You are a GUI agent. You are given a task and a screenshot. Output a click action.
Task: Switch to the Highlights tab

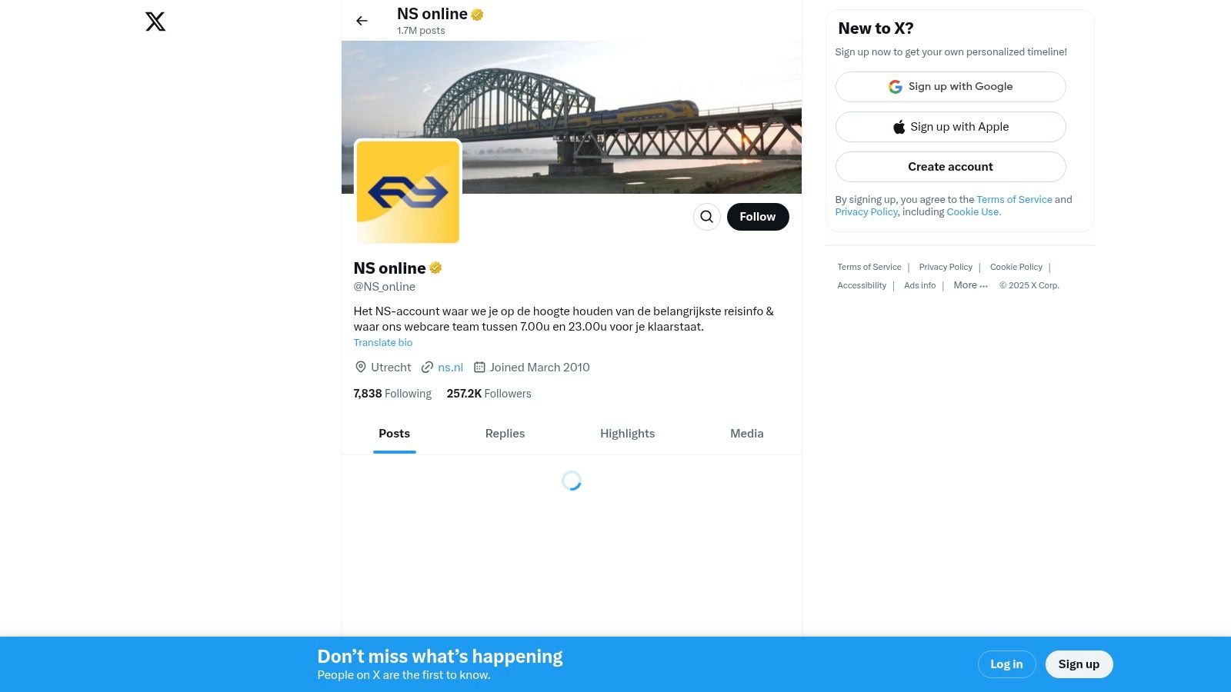point(628,434)
